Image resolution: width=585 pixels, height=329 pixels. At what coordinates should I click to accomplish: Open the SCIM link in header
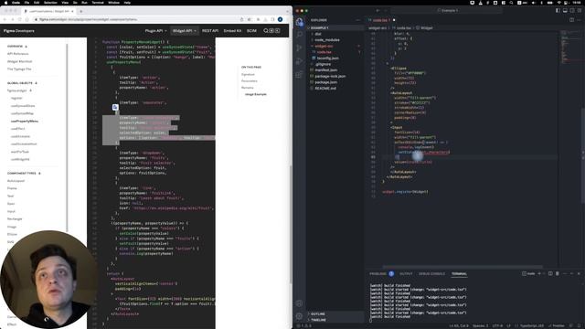251,30
